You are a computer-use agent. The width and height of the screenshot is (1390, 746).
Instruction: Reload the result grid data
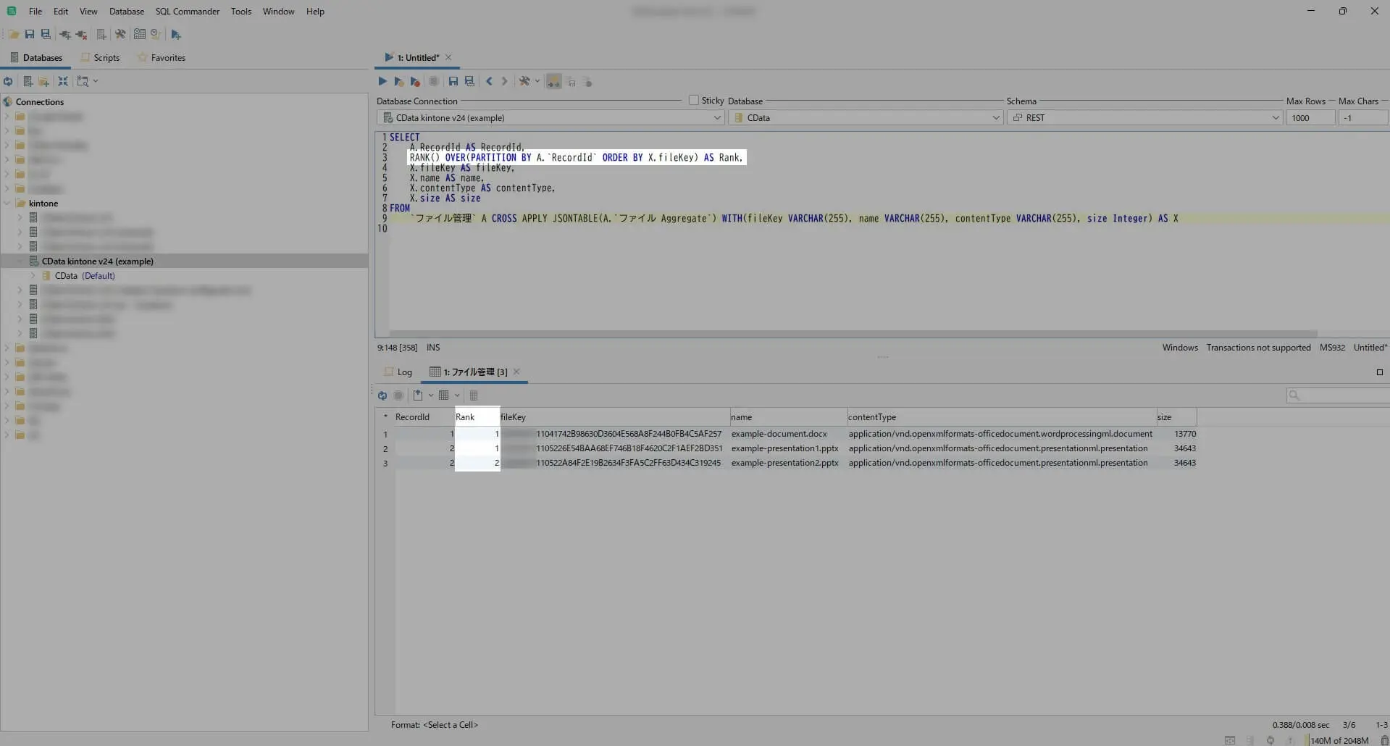[x=382, y=395]
